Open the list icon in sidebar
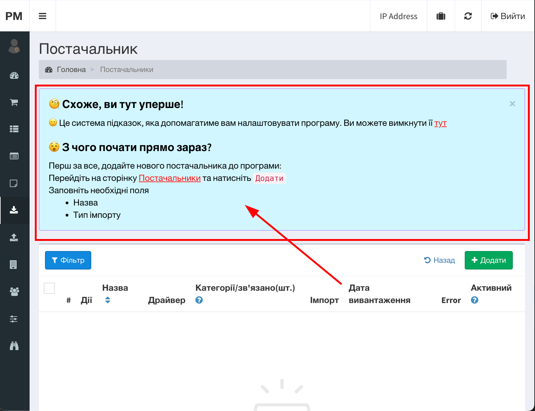The image size is (535, 411). click(14, 129)
